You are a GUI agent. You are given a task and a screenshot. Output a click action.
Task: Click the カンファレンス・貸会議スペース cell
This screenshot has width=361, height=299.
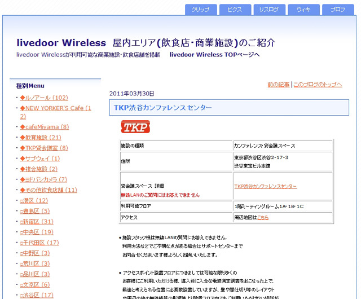[283, 146]
